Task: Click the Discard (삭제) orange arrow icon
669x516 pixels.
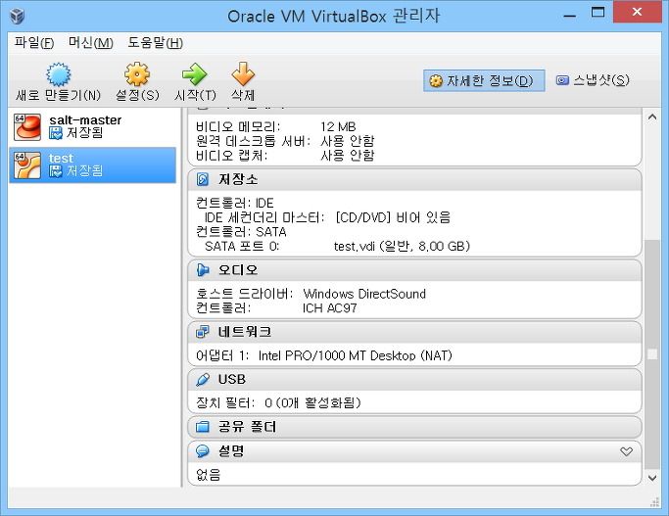Action: click(x=243, y=74)
